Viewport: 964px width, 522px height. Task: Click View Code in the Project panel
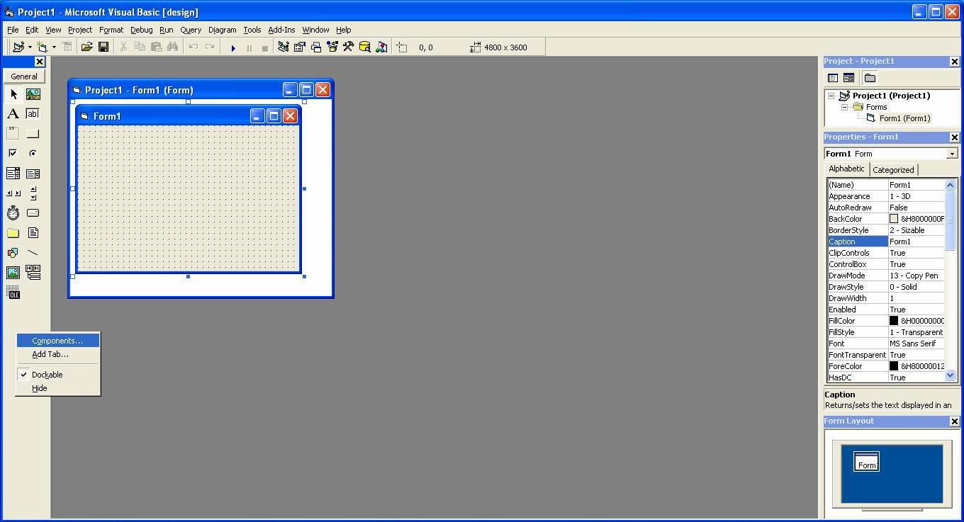tap(833, 78)
